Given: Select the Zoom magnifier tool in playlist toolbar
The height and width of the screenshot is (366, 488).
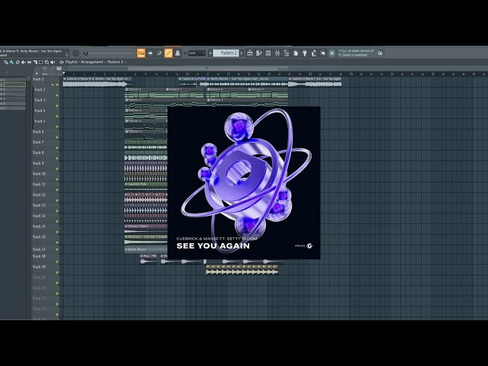Looking at the screenshot, I should click(x=47, y=63).
